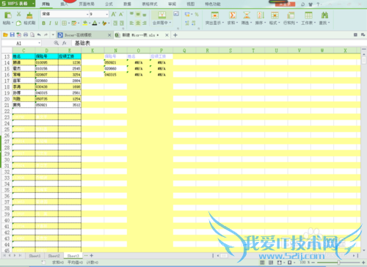Open the Page Layout ribbon tab
Screen dimensions: 367x267
(x=87, y=4)
